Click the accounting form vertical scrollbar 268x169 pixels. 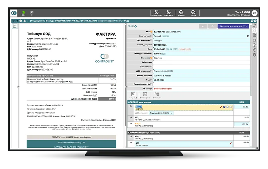click(251, 60)
